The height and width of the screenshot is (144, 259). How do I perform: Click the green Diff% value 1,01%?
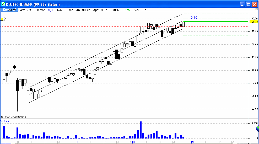pyautogui.click(x=125, y=10)
